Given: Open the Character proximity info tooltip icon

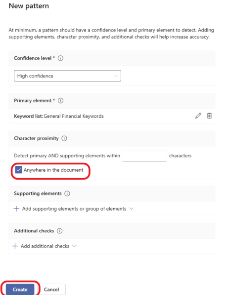Looking at the screenshot, I should coord(64,138).
